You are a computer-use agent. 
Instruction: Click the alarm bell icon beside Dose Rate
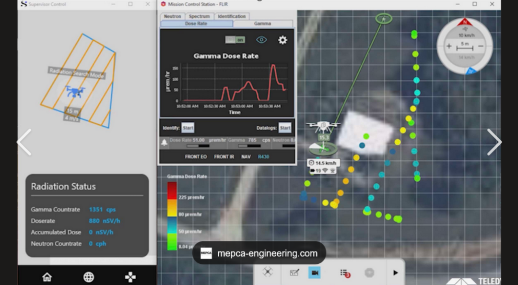[x=164, y=142]
